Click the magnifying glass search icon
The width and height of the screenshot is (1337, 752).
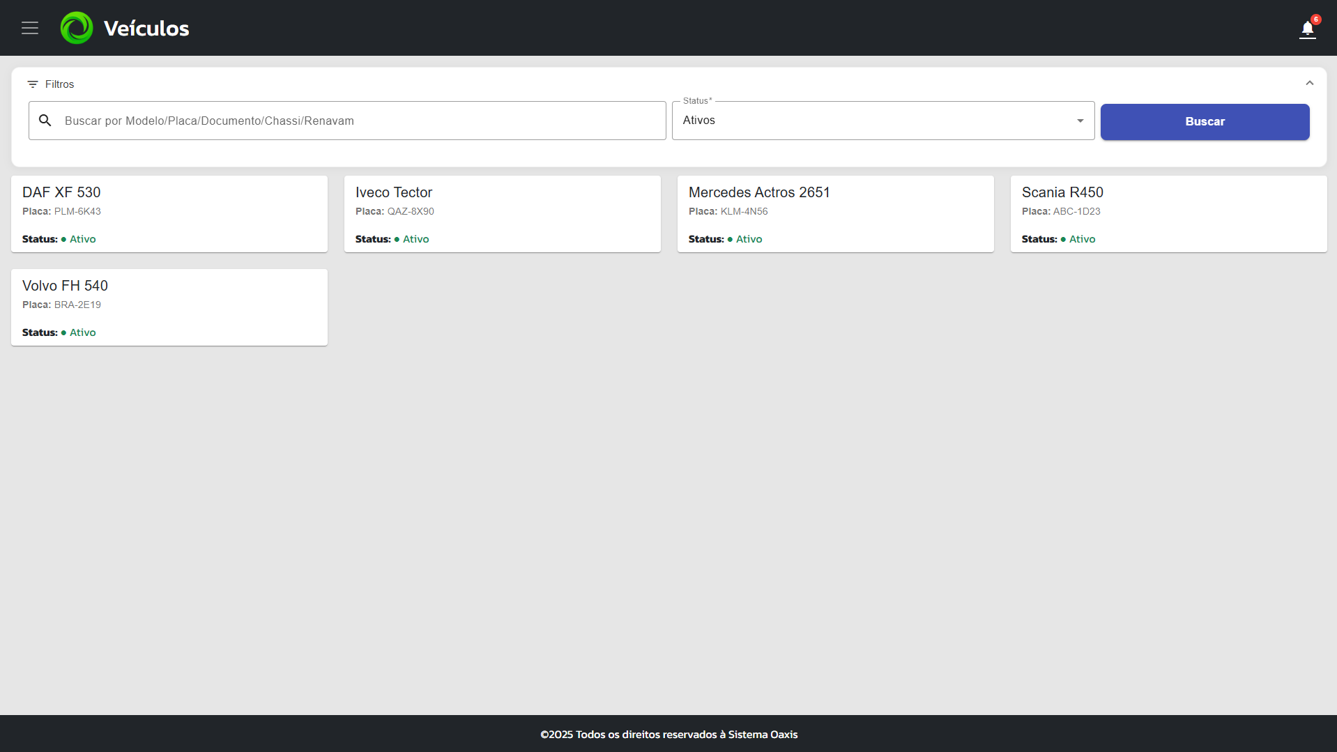click(45, 121)
